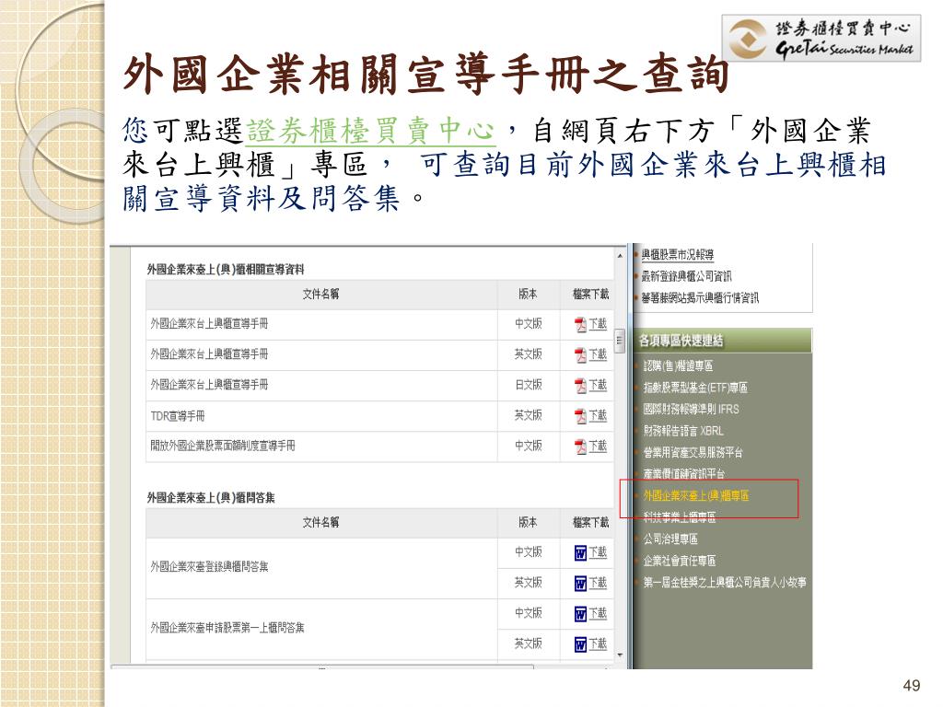The image size is (943, 707).
Task: Click 外國企業來臺登錄興櫃問答集 document name
Action: 209,567
